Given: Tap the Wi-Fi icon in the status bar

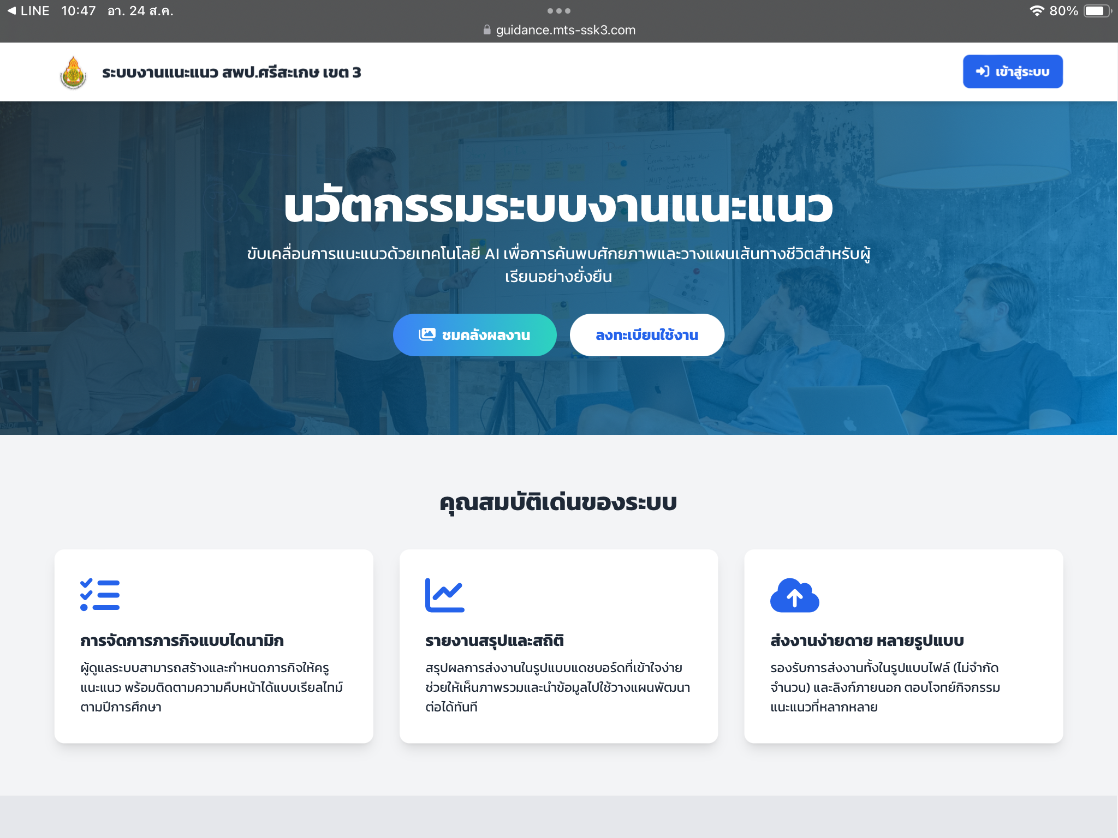Looking at the screenshot, I should tap(1036, 10).
